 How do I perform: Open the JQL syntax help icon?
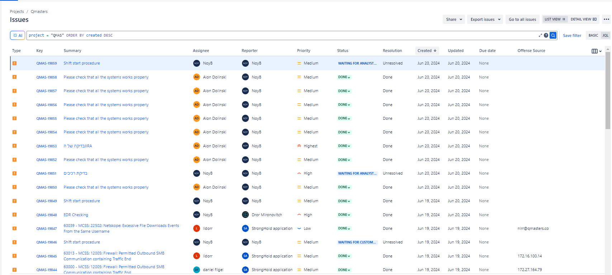point(546,35)
